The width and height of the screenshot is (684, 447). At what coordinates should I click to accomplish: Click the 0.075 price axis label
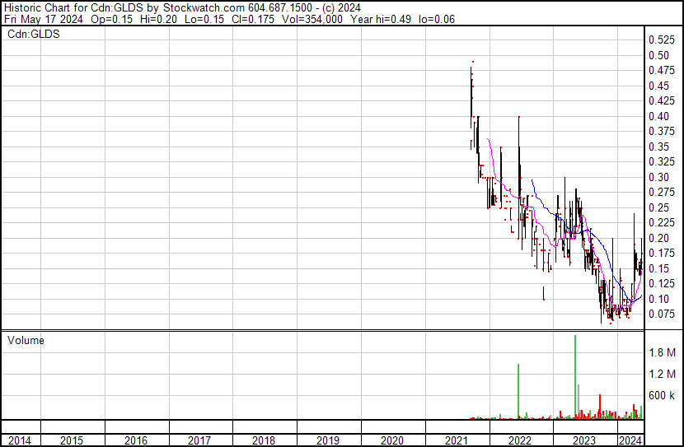[661, 314]
